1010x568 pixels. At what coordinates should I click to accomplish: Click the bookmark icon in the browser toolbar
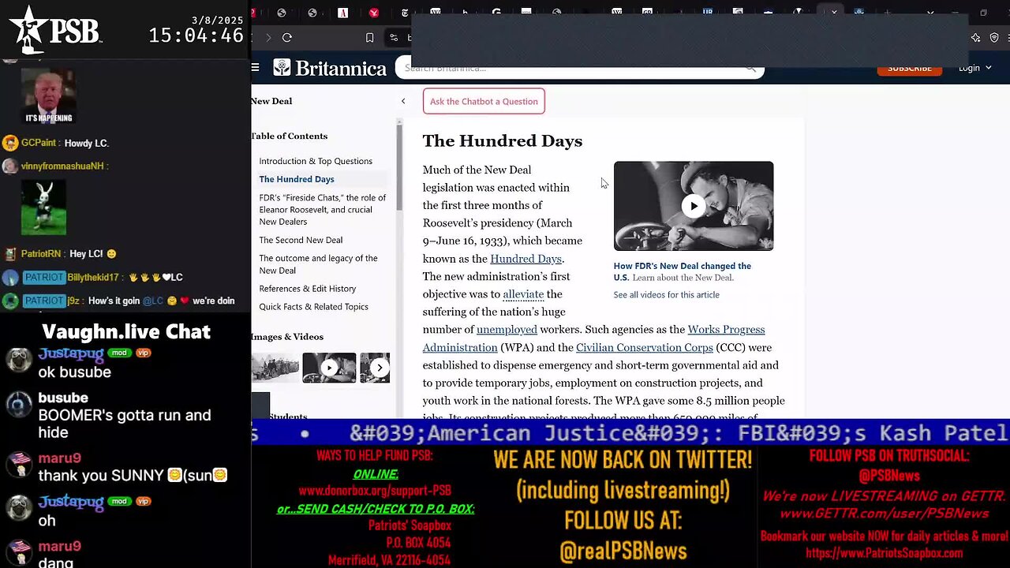pos(369,37)
